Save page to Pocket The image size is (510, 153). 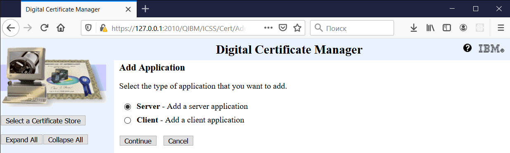point(283,28)
